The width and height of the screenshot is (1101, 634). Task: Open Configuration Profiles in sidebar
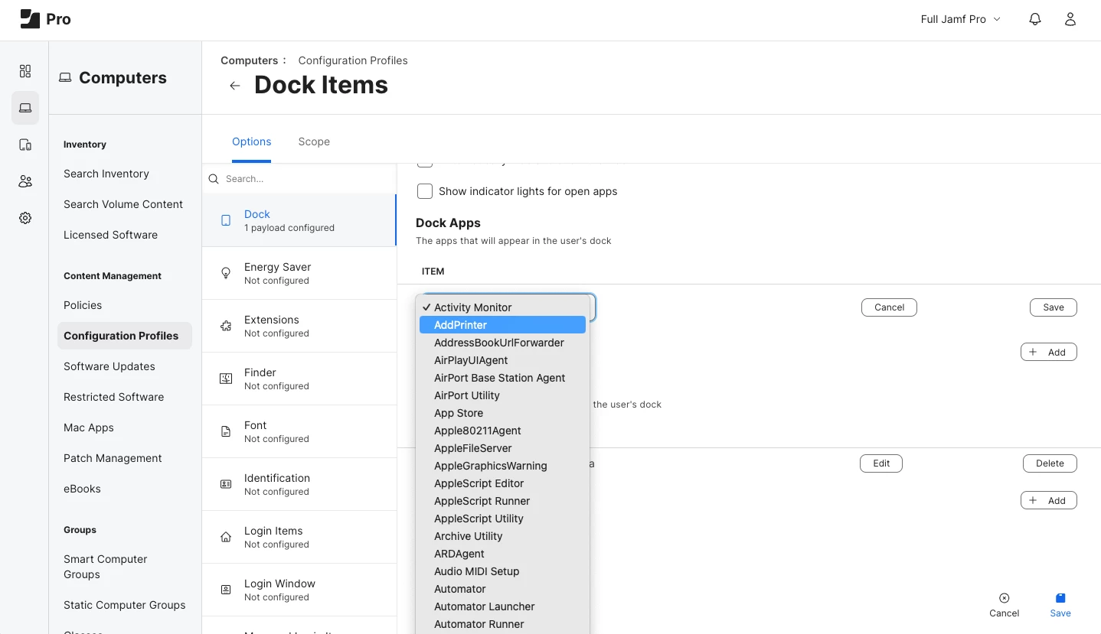coord(125,336)
